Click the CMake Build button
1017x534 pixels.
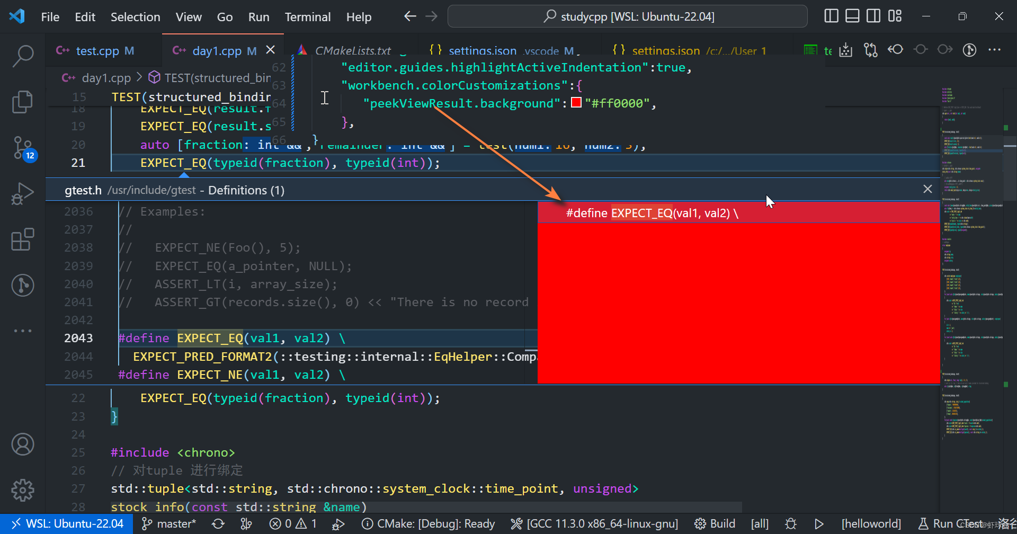(715, 524)
